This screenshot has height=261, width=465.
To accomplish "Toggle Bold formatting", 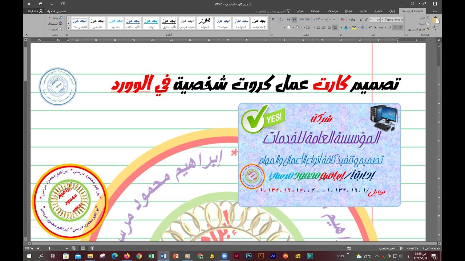I will pos(400,27).
